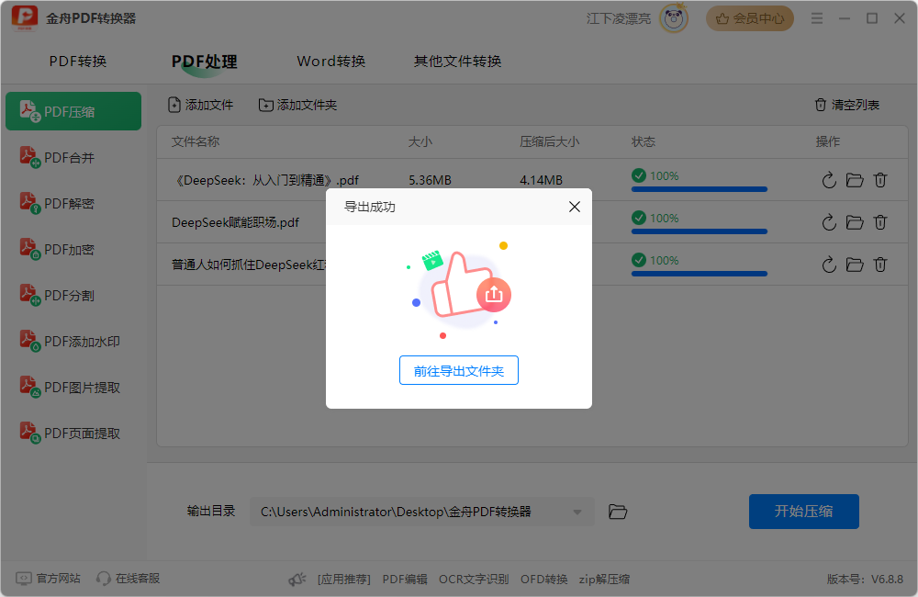Open 其他文件转换 tab
This screenshot has height=597, width=918.
457,62
